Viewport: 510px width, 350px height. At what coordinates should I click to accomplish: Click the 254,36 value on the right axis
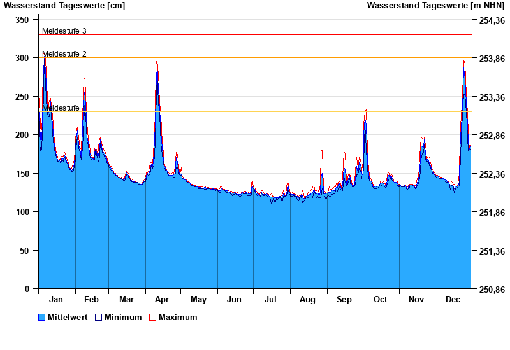click(492, 20)
